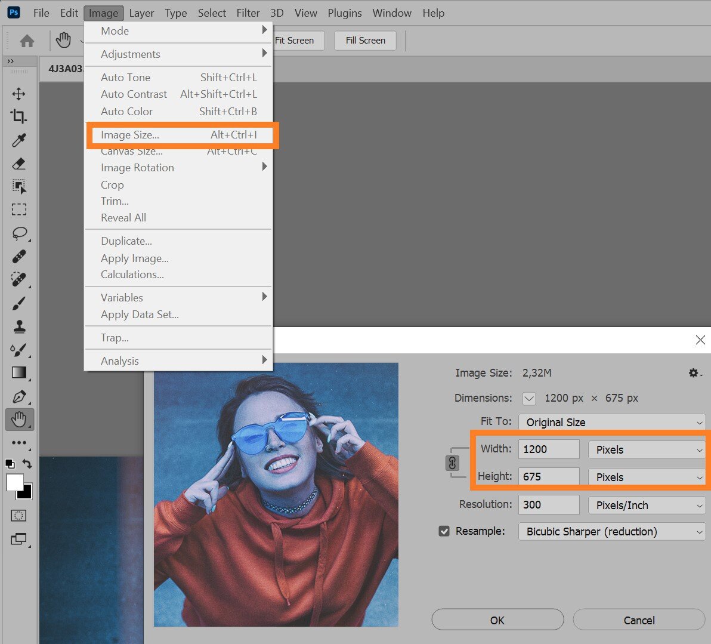Open the Dimensions unit dropdown

[x=528, y=399]
